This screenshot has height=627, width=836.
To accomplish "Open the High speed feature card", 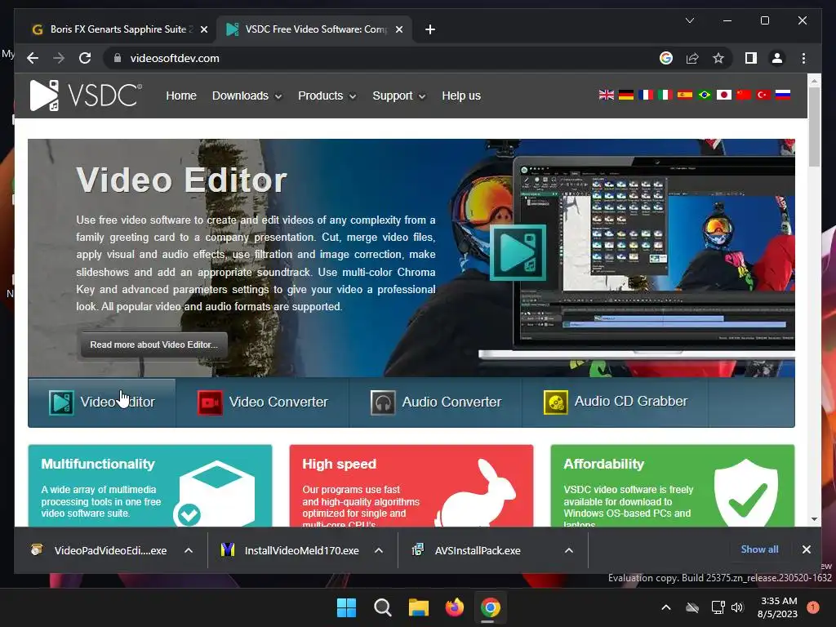I will point(411,486).
